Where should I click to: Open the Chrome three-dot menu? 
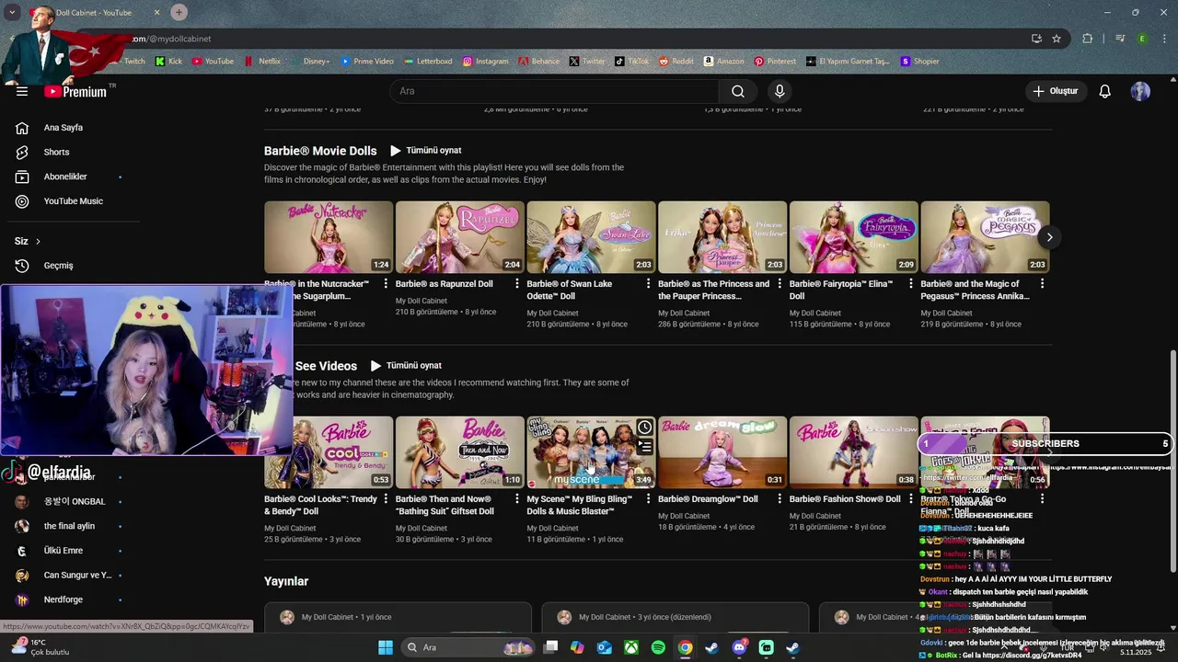[1164, 39]
